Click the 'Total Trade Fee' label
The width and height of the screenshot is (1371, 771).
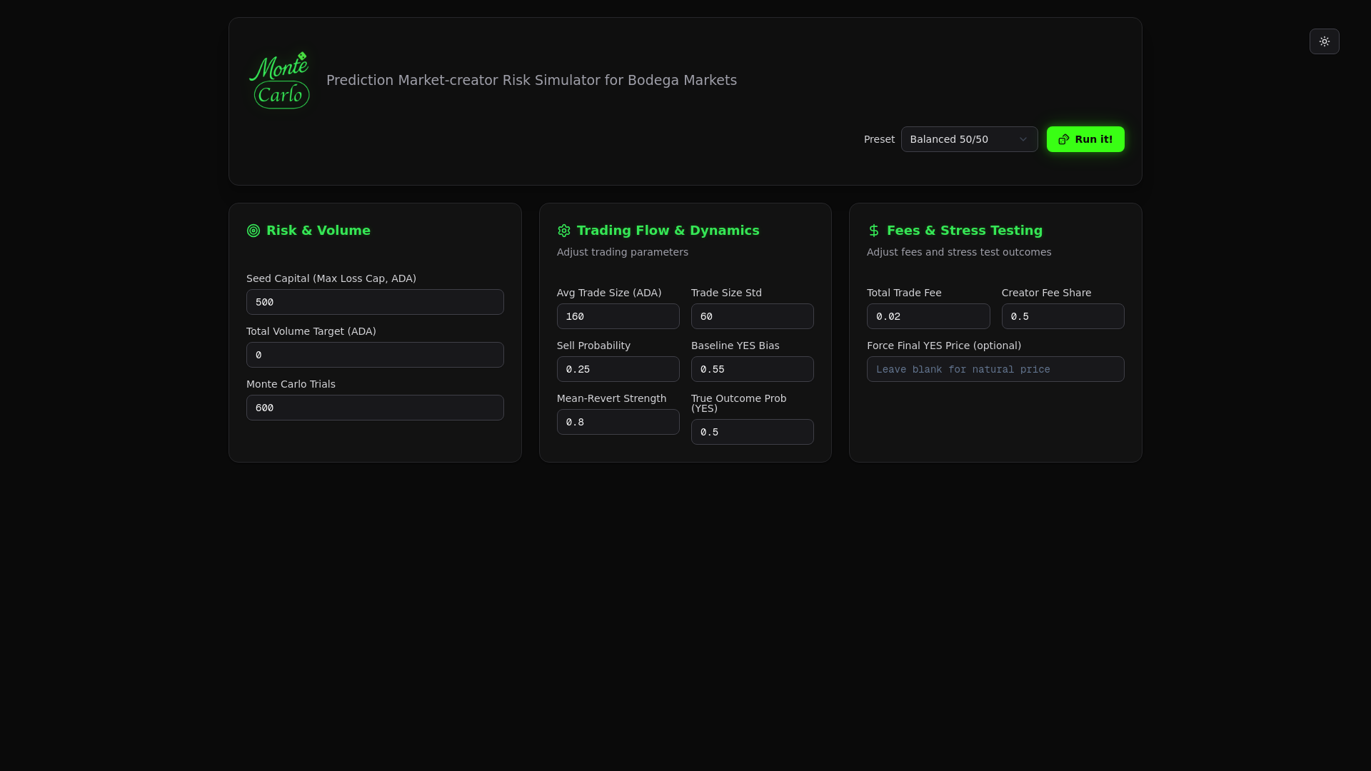[904, 293]
